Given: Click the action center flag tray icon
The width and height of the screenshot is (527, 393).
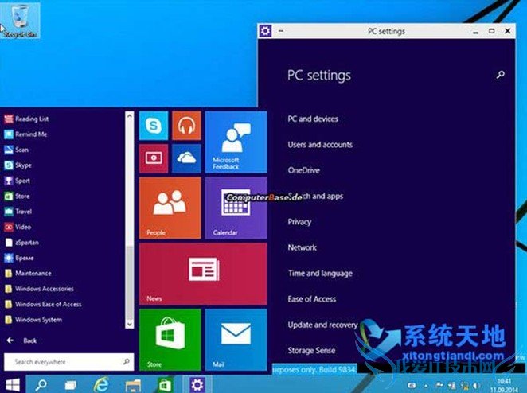Looking at the screenshot, I should [439, 385].
